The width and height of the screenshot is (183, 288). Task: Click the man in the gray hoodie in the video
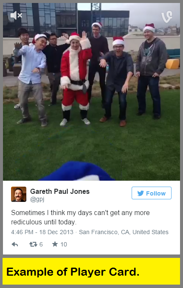click(x=151, y=72)
